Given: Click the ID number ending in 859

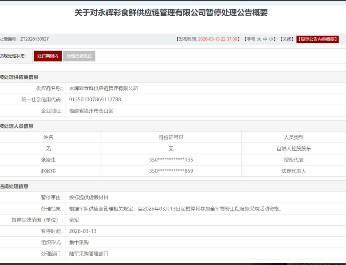Looking at the screenshot, I should (171, 171).
